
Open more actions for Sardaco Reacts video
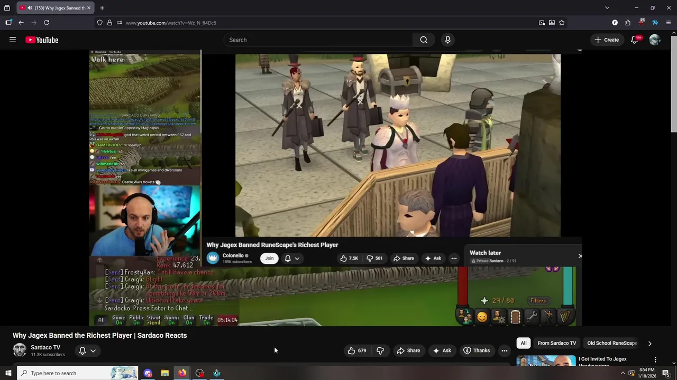click(x=505, y=350)
